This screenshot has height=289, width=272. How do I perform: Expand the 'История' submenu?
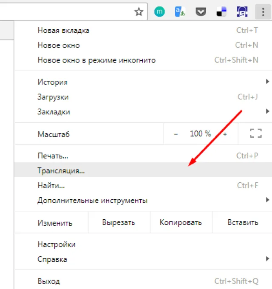143,82
